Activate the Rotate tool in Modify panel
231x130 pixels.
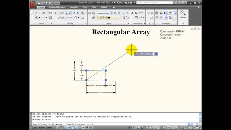(x=63, y=13)
